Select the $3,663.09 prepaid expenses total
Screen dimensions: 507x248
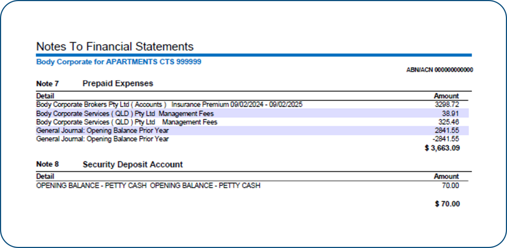442,148
